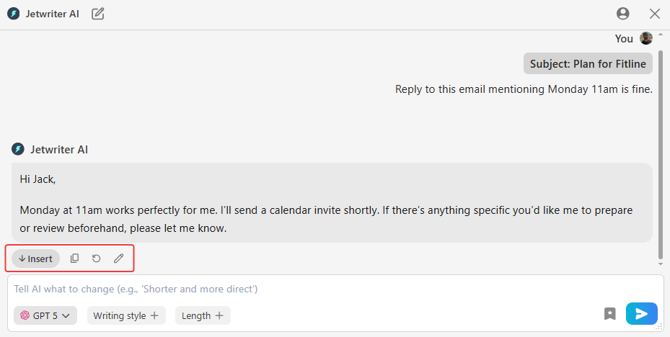Expand the Writing style options
670x337 pixels.
point(126,315)
